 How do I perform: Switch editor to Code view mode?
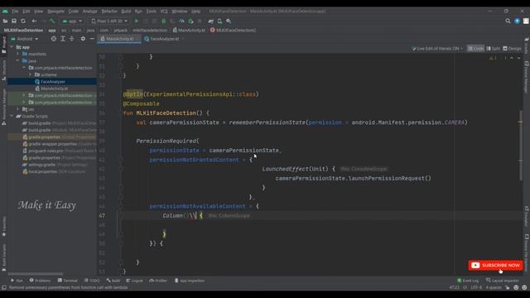(x=475, y=49)
